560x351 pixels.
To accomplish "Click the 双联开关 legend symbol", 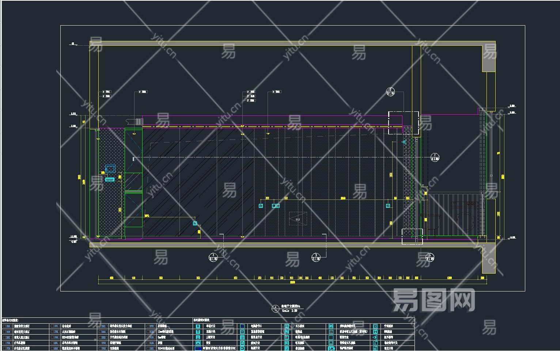I will pos(198,332).
